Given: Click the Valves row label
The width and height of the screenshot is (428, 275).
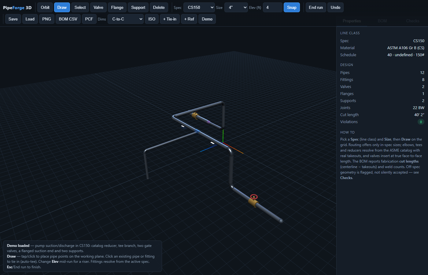Looking at the screenshot, I should click(345, 87).
